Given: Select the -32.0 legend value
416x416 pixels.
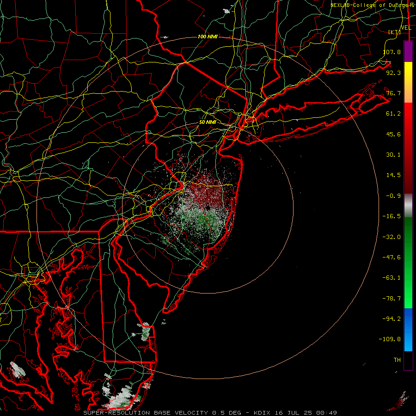Looking at the screenshot, I should [392, 237].
